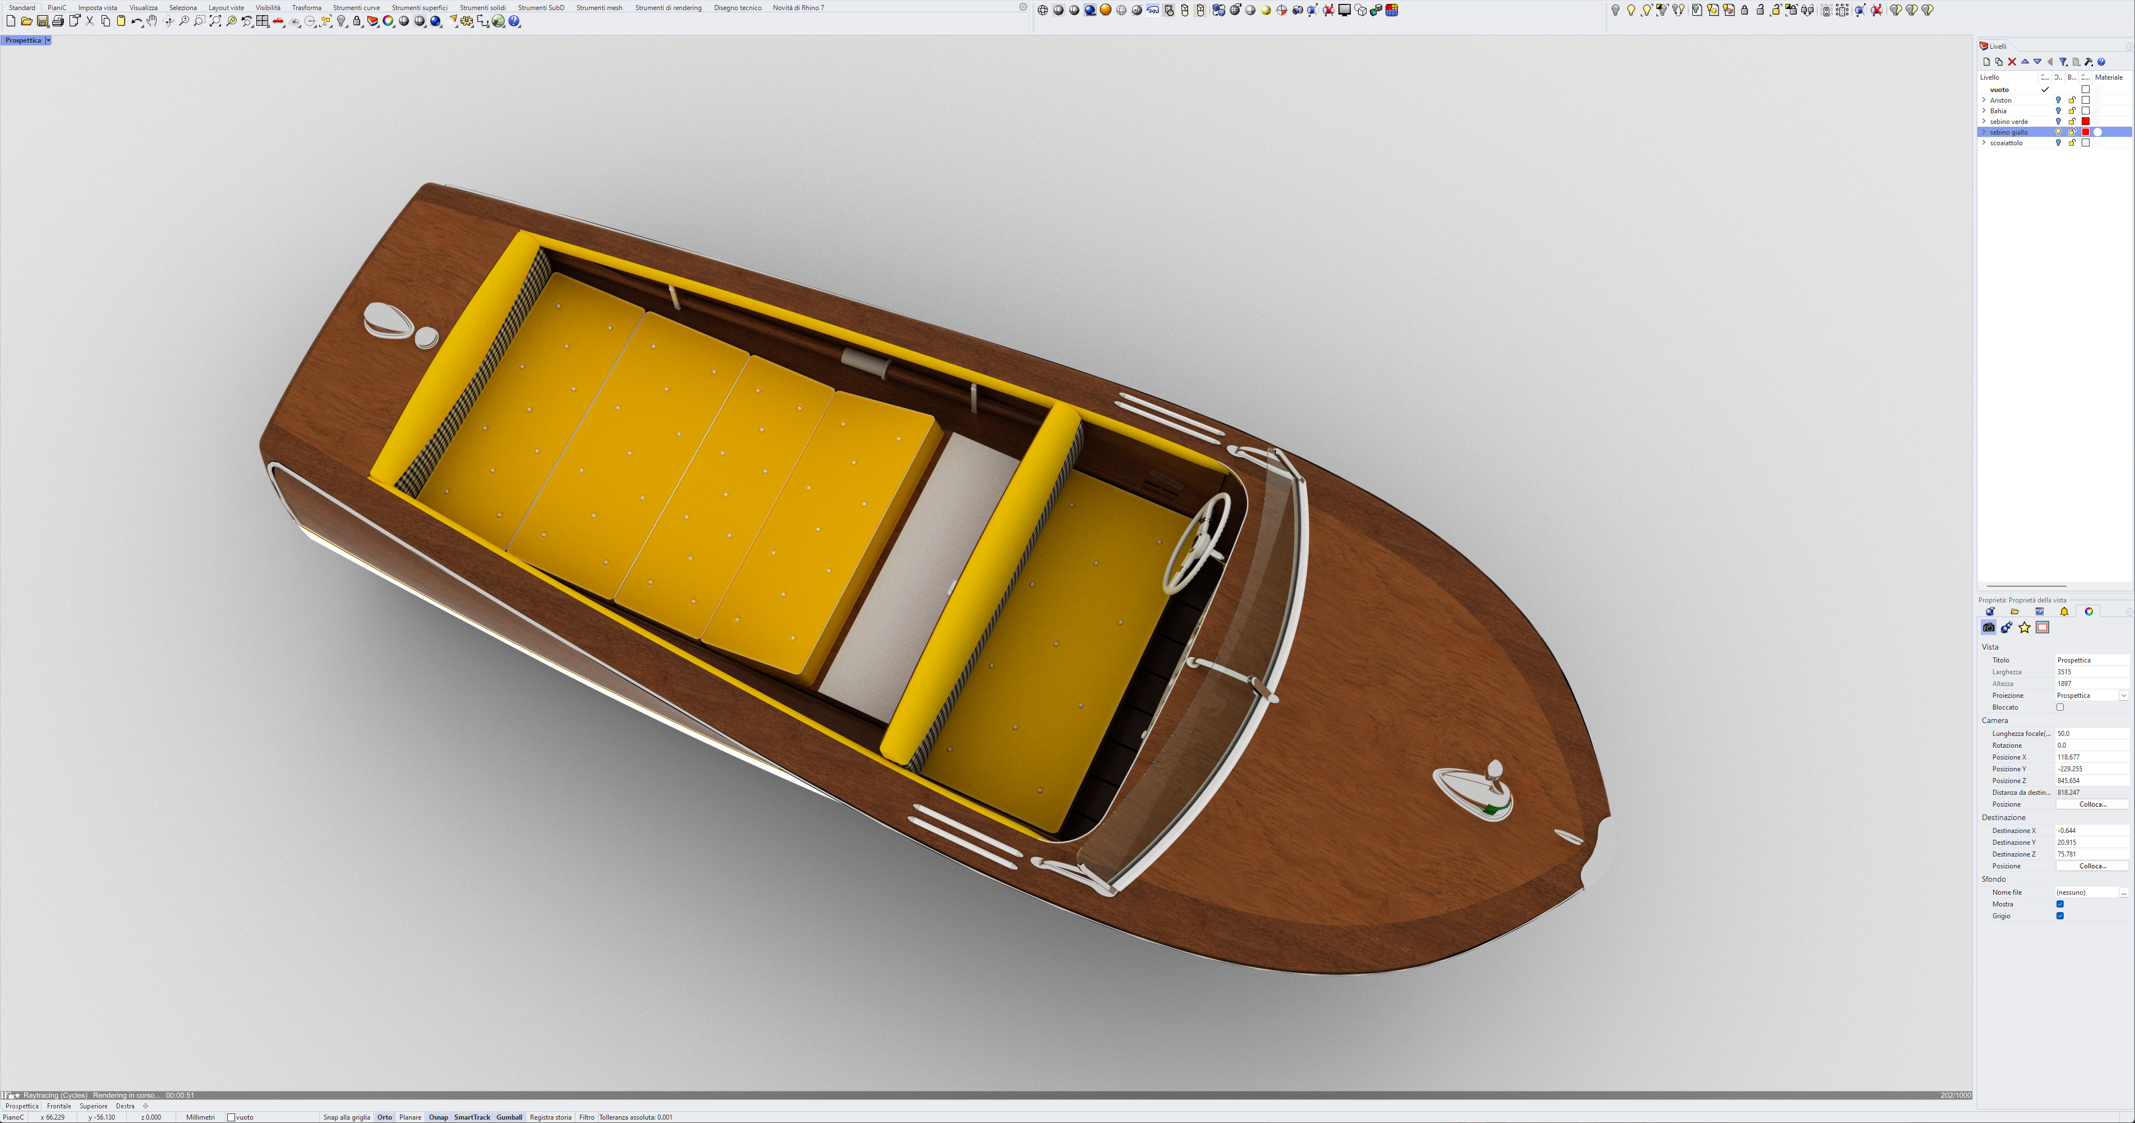Switch to the Superiore viewport tab
Image resolution: width=2135 pixels, height=1123 pixels.
tap(94, 1106)
